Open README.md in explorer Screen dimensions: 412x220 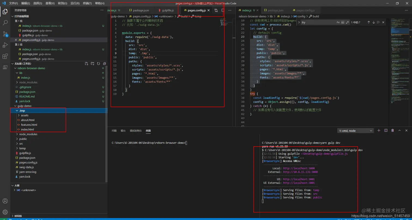(x=27, y=97)
